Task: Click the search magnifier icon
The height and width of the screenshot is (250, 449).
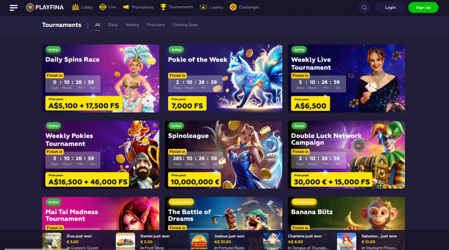Action: (364, 7)
